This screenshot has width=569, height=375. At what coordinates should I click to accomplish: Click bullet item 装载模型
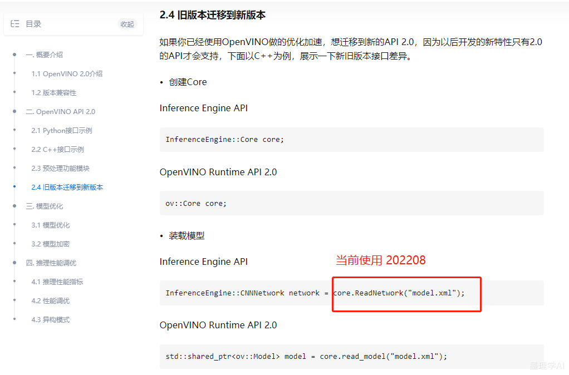187,236
